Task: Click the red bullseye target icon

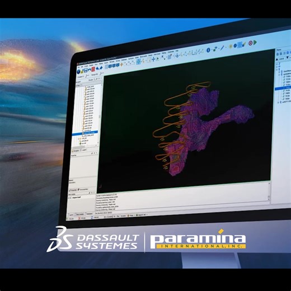Action: click(251, 43)
